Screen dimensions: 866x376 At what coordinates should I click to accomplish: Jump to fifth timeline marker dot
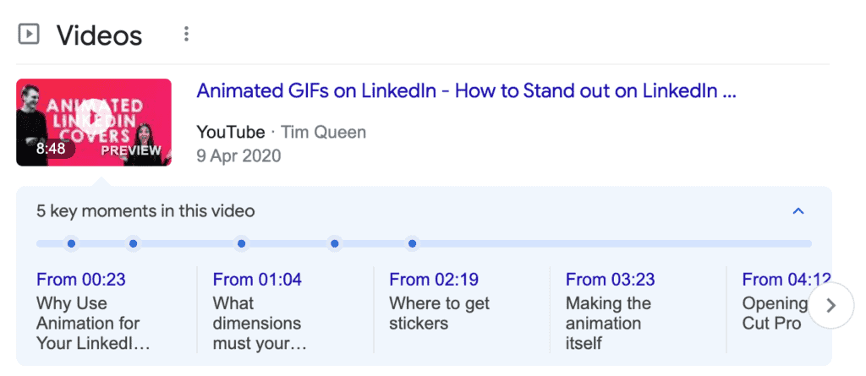coord(412,244)
